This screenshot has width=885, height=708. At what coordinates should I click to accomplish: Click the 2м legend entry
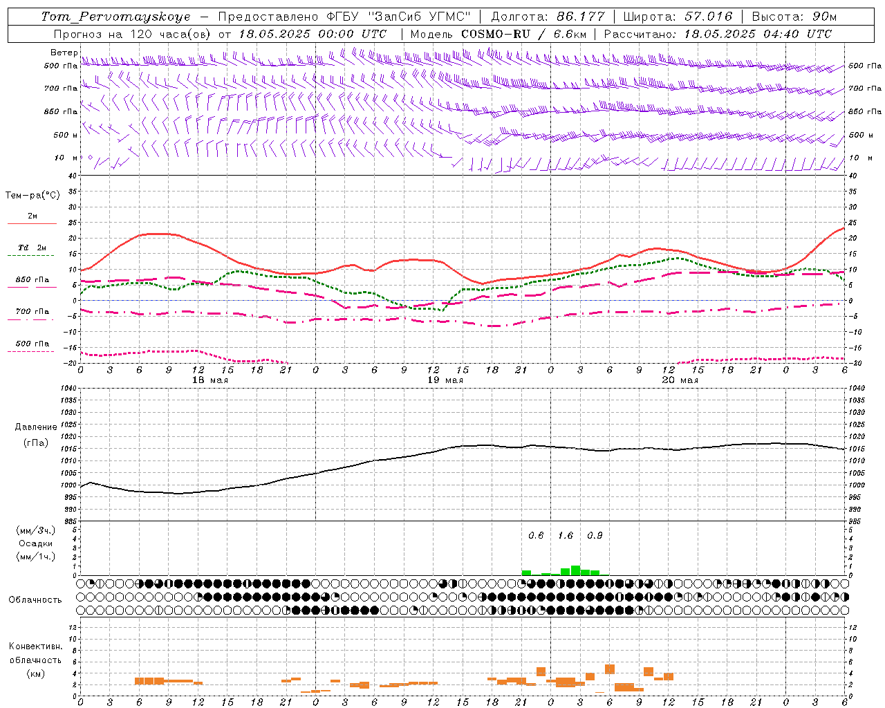[x=32, y=216]
